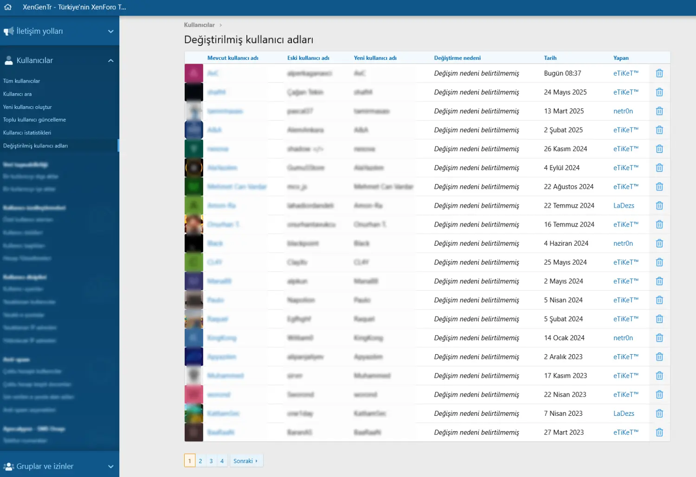Open Kullanıcı istatistikleri in sidebar
The width and height of the screenshot is (696, 477).
(27, 133)
